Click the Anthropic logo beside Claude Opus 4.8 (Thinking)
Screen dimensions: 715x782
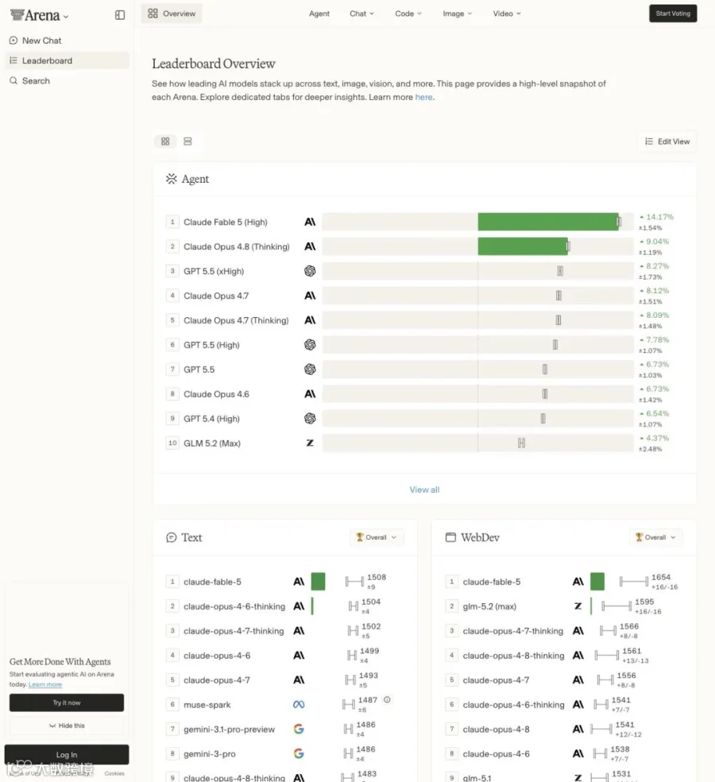(x=310, y=246)
